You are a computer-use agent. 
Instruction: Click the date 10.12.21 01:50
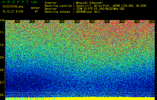(13, 11)
